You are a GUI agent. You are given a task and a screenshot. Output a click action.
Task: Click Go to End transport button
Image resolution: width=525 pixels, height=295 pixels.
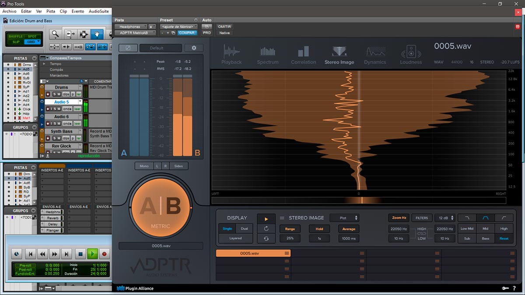66,253
